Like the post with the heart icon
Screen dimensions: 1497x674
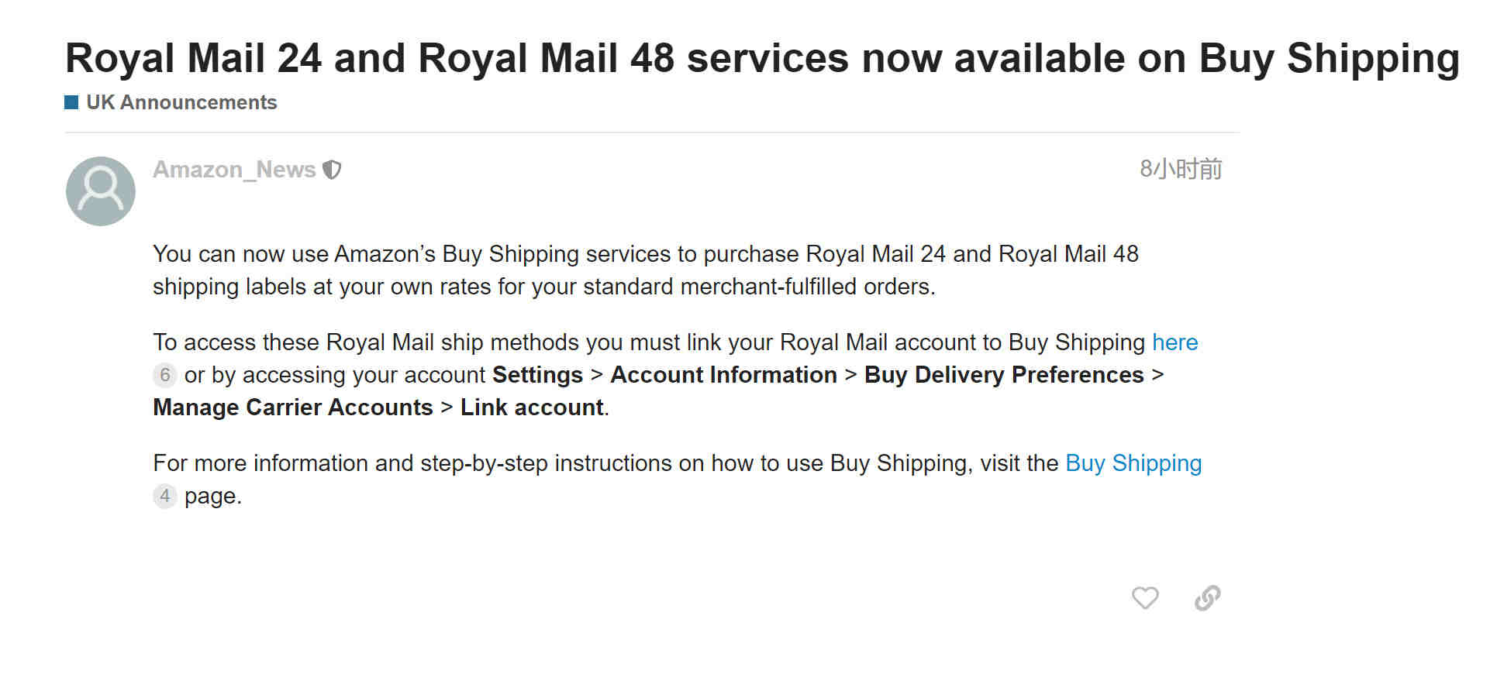point(1145,598)
